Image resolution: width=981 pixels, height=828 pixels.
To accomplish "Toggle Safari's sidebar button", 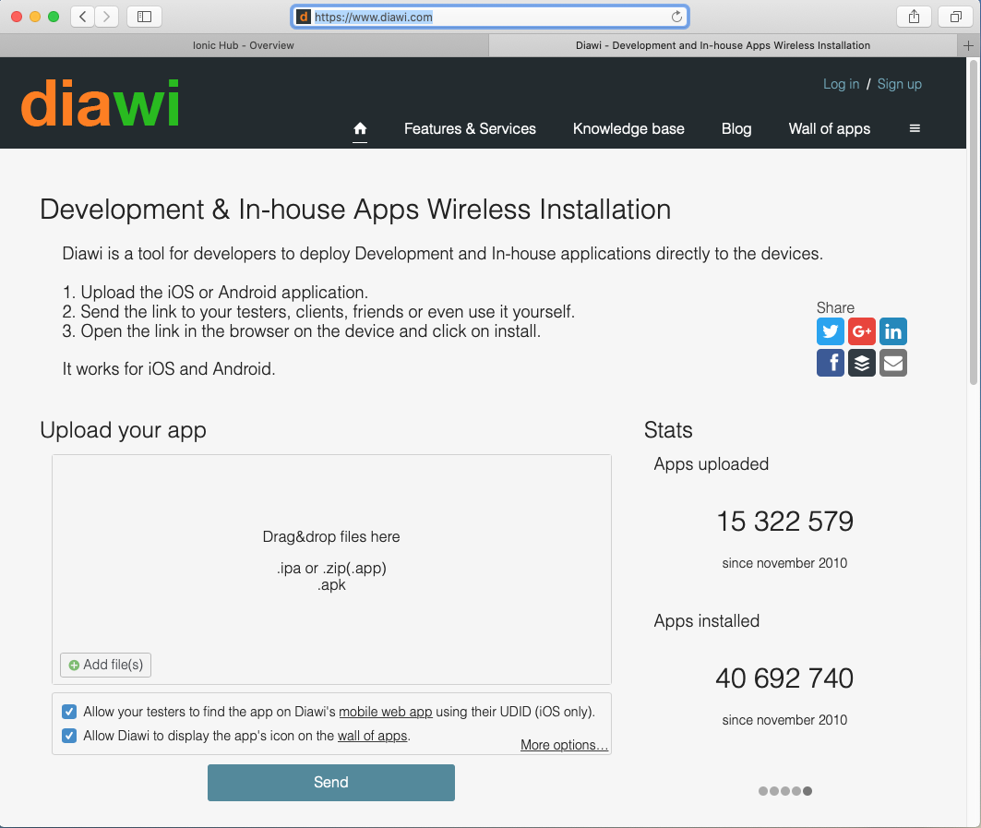I will tap(145, 17).
